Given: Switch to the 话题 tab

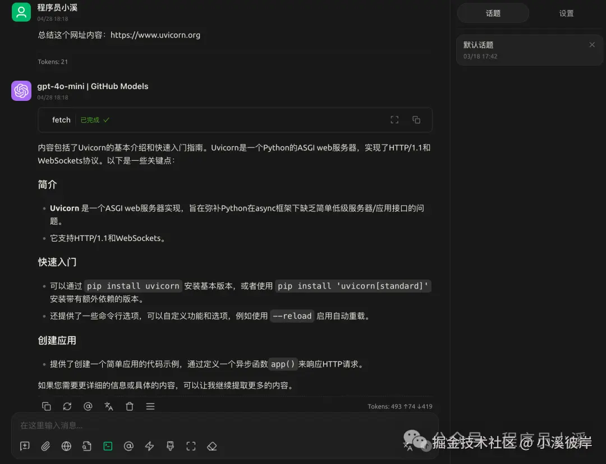Looking at the screenshot, I should (493, 13).
